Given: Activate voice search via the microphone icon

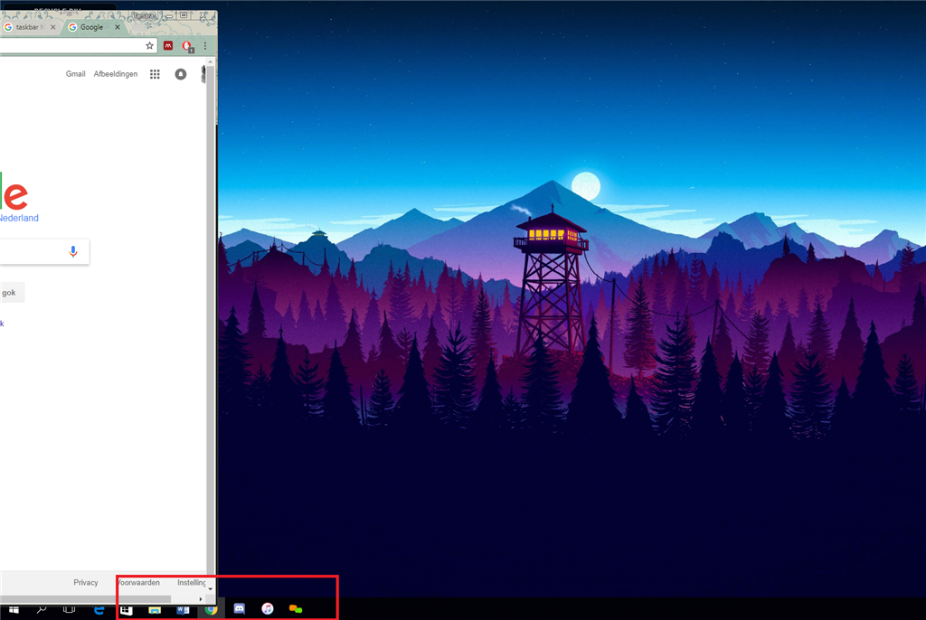Looking at the screenshot, I should coord(73,251).
